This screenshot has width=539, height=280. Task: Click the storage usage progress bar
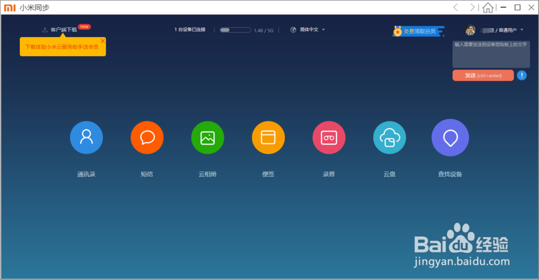coord(236,30)
